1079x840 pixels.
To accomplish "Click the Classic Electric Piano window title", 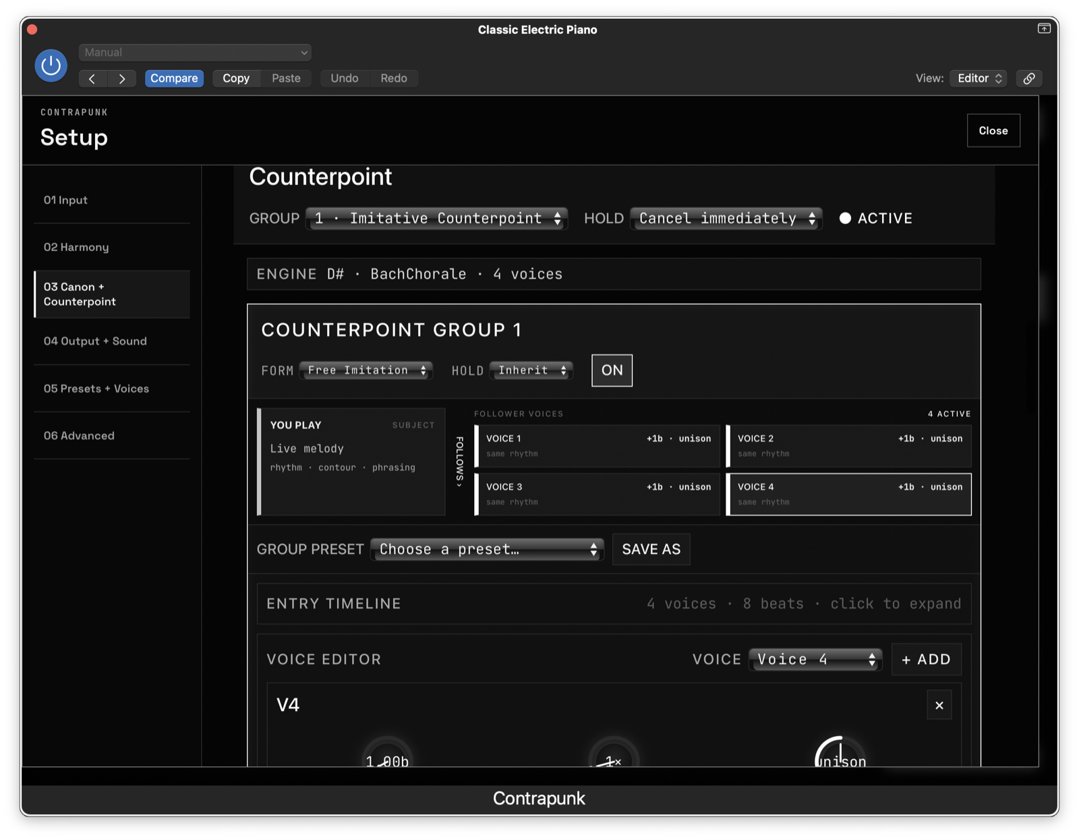I will (537, 30).
